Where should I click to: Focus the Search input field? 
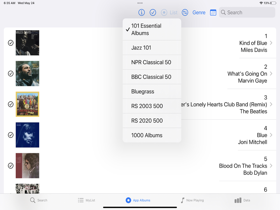(247, 13)
